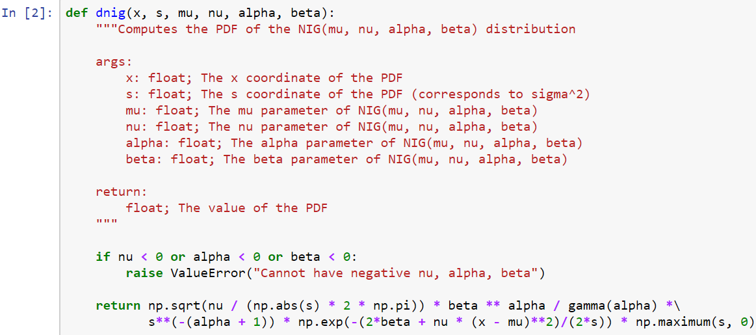Click the nu: float docstring line
The width and height of the screenshot is (756, 335).
[x=332, y=127]
